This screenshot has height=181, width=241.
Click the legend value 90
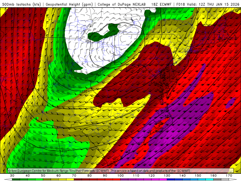pos(105,176)
